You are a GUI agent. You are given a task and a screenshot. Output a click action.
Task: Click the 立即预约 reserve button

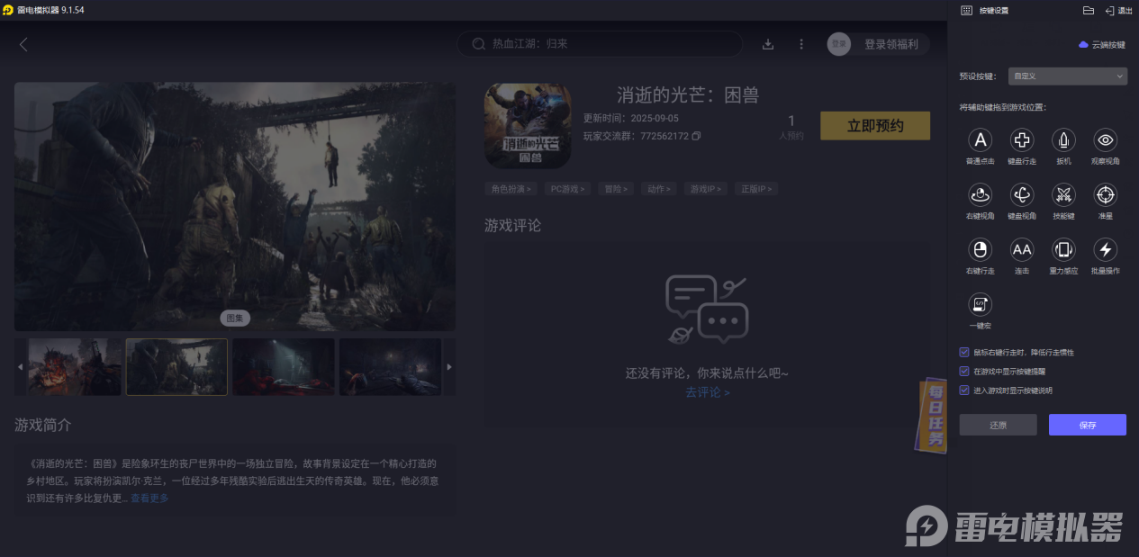pyautogui.click(x=875, y=126)
